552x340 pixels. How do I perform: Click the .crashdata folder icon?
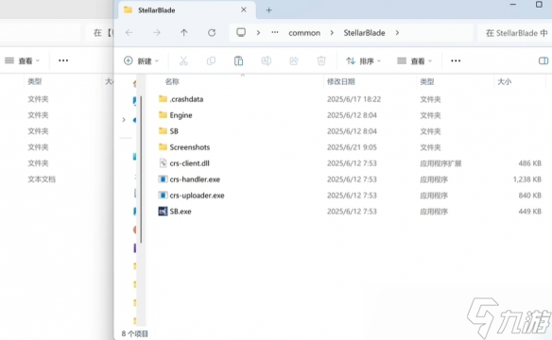pos(163,99)
